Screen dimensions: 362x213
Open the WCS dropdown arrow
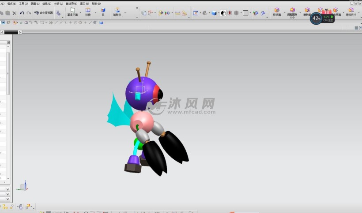pyautogui.click(x=155, y=13)
